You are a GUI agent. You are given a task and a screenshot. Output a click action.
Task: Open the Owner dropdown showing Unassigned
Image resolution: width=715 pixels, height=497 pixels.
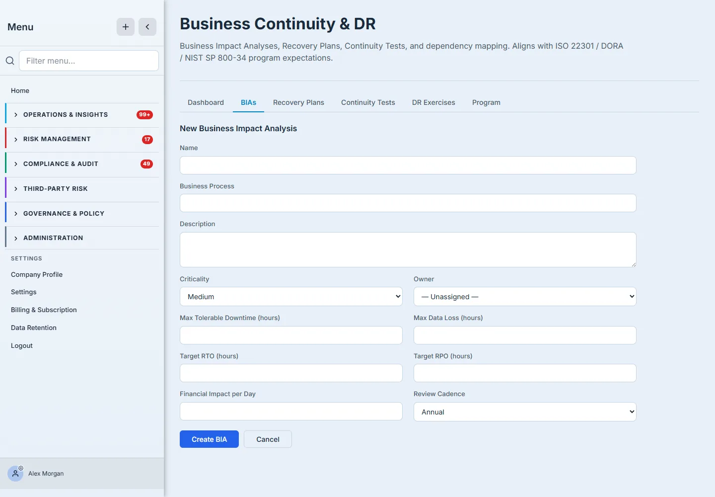525,297
